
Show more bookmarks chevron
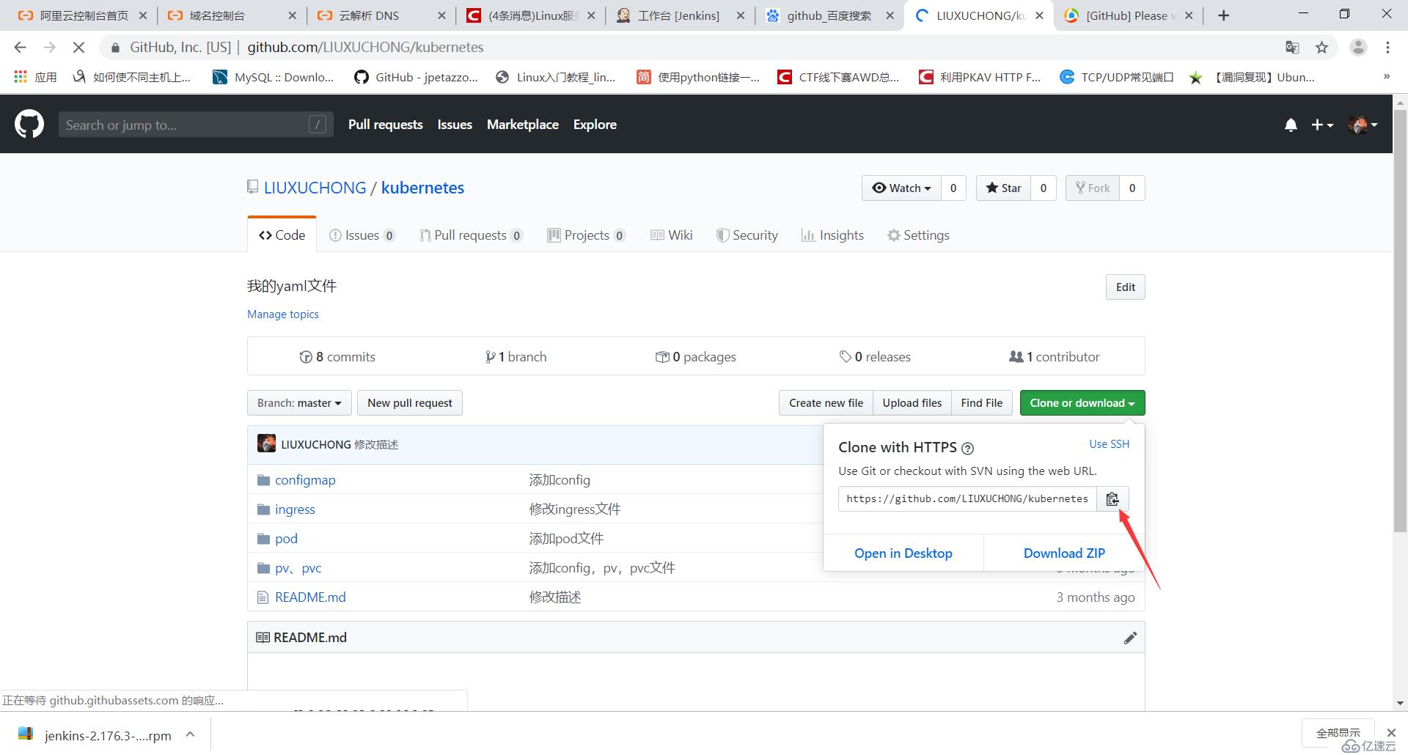pyautogui.click(x=1386, y=77)
